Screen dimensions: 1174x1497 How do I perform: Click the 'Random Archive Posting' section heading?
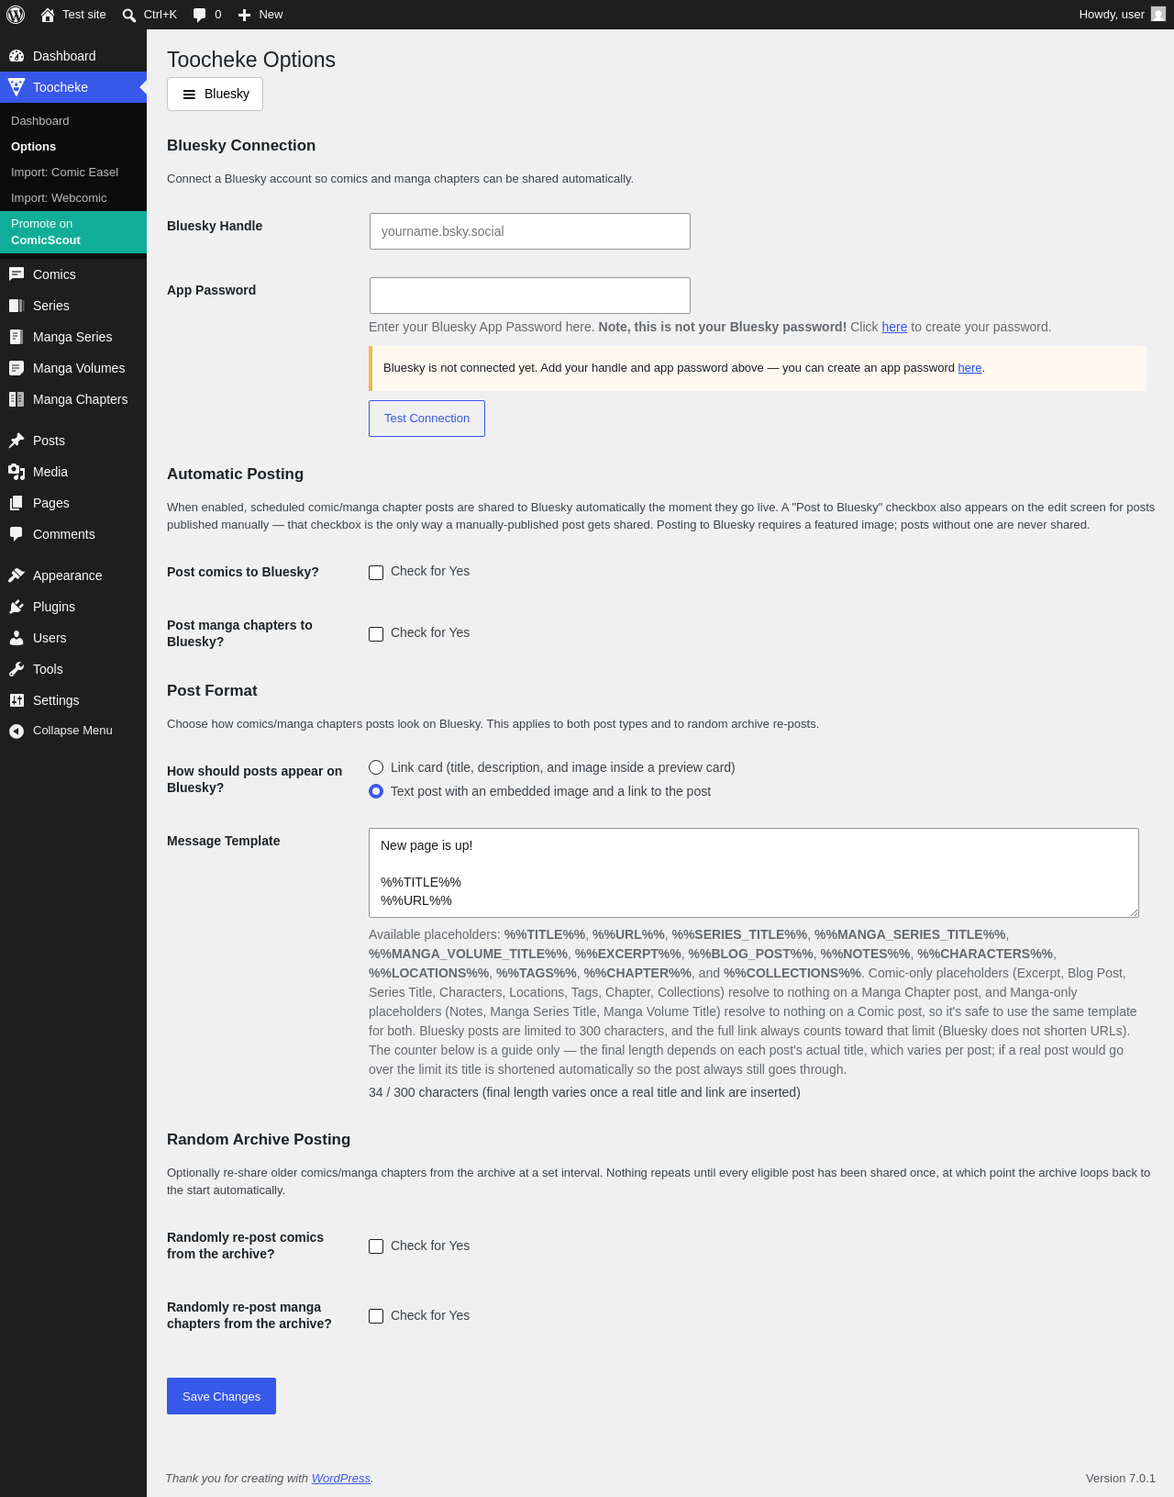259,1139
